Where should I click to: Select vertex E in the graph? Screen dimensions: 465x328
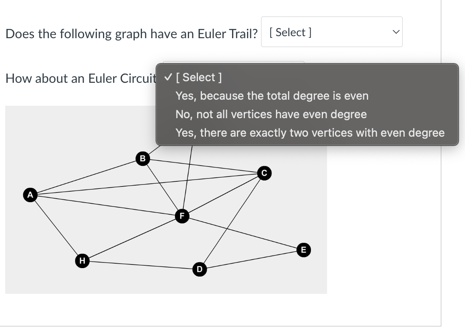pyautogui.click(x=303, y=250)
